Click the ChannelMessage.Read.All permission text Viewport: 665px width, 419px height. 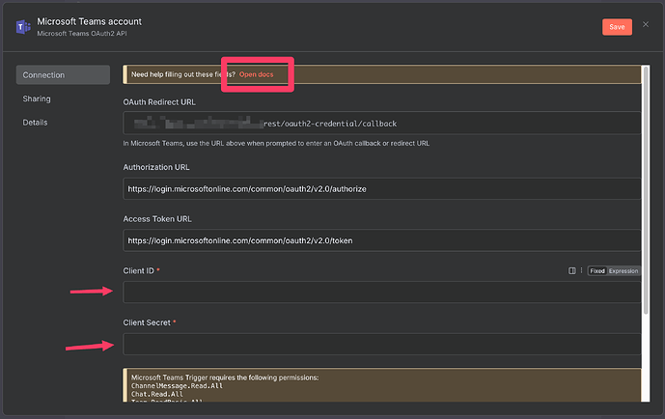tap(177, 386)
